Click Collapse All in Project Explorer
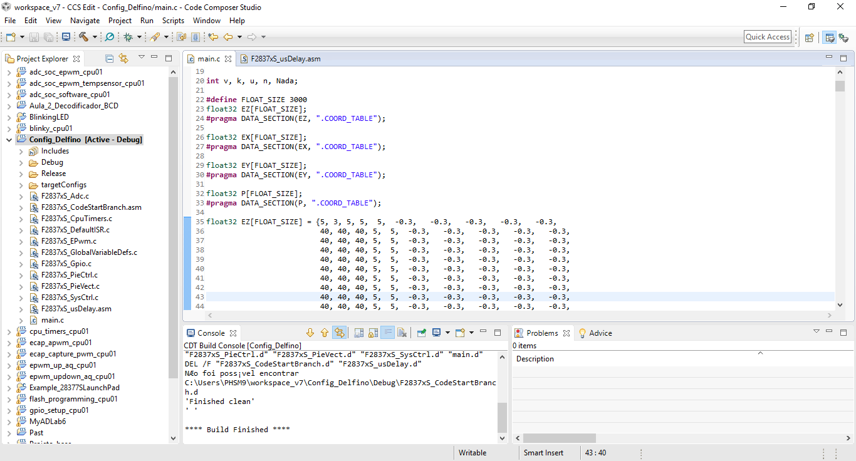This screenshot has height=461, width=856. tap(110, 58)
